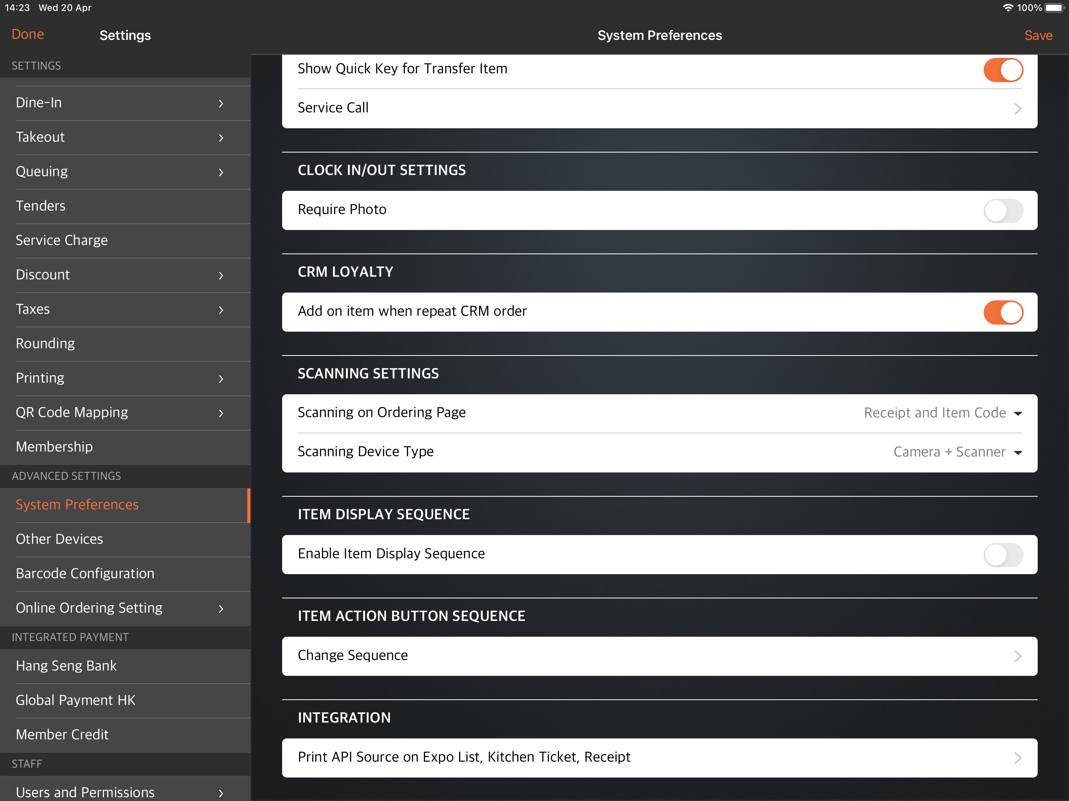Toggle Add on item when repeat CRM order
This screenshot has height=801, width=1069.
pos(1003,312)
